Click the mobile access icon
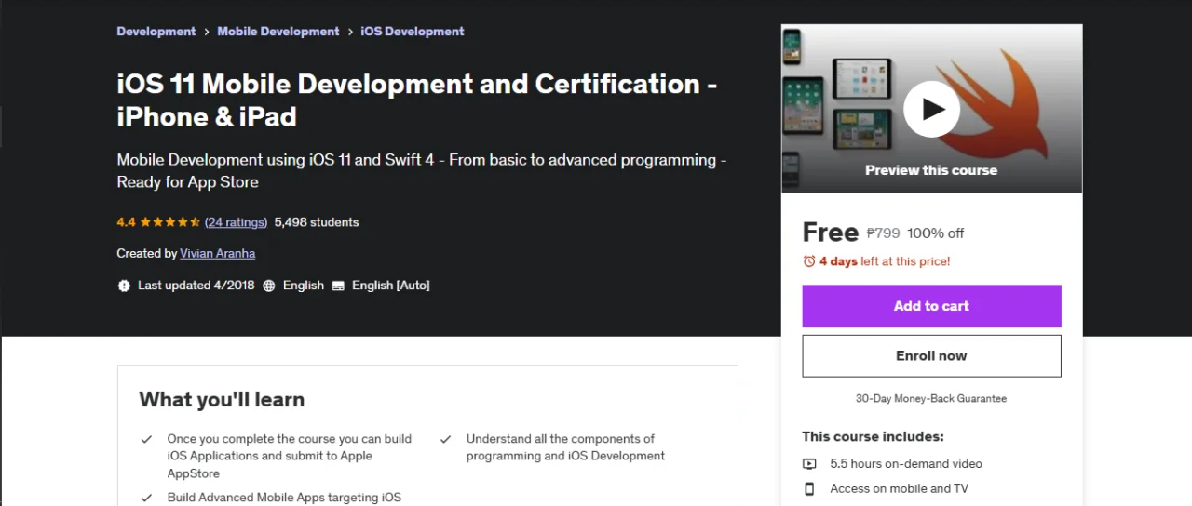This screenshot has height=506, width=1192. (809, 488)
